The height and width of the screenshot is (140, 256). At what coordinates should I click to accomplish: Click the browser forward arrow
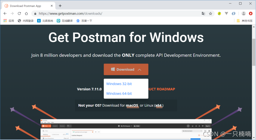pyautogui.click(x=12, y=14)
